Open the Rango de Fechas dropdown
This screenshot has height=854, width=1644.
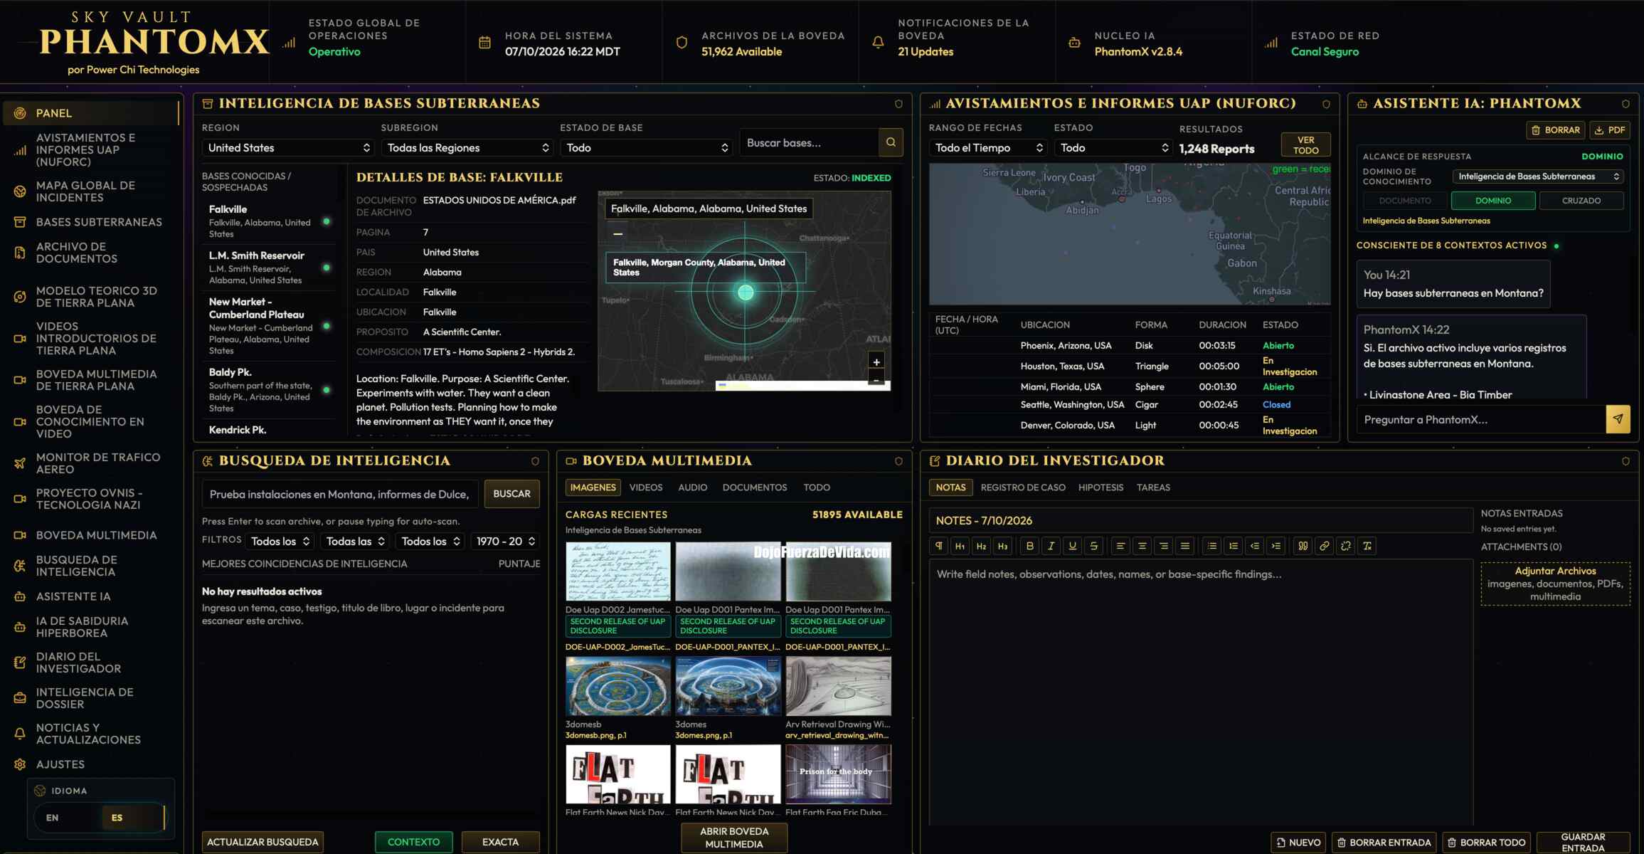pos(988,147)
